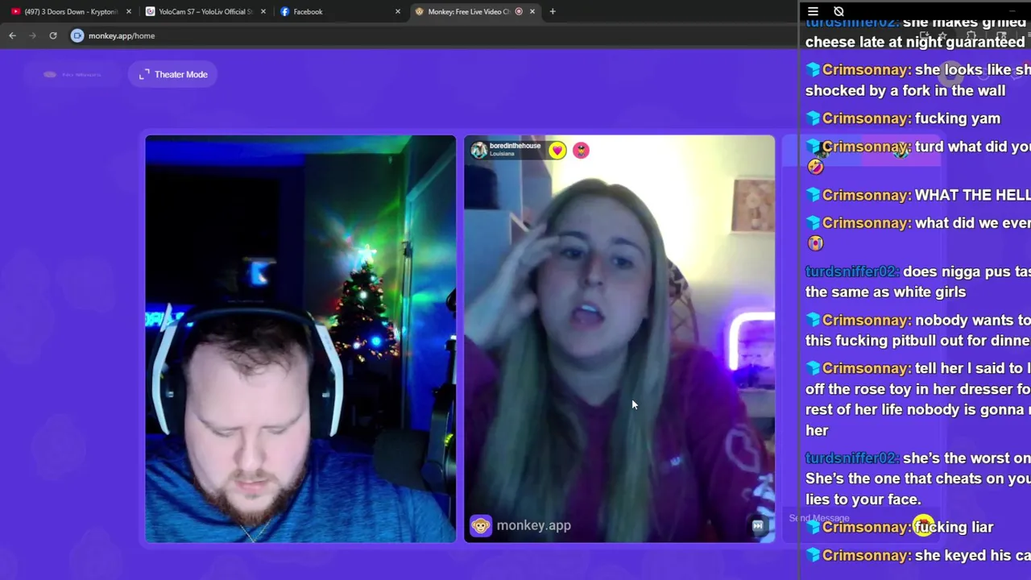Close the Facebook tab
Viewport: 1031px width, 580px height.
[x=398, y=11]
